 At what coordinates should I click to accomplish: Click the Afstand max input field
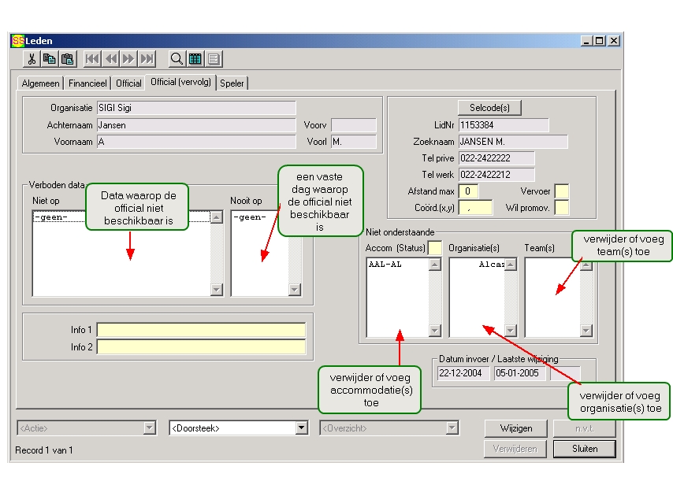(468, 191)
